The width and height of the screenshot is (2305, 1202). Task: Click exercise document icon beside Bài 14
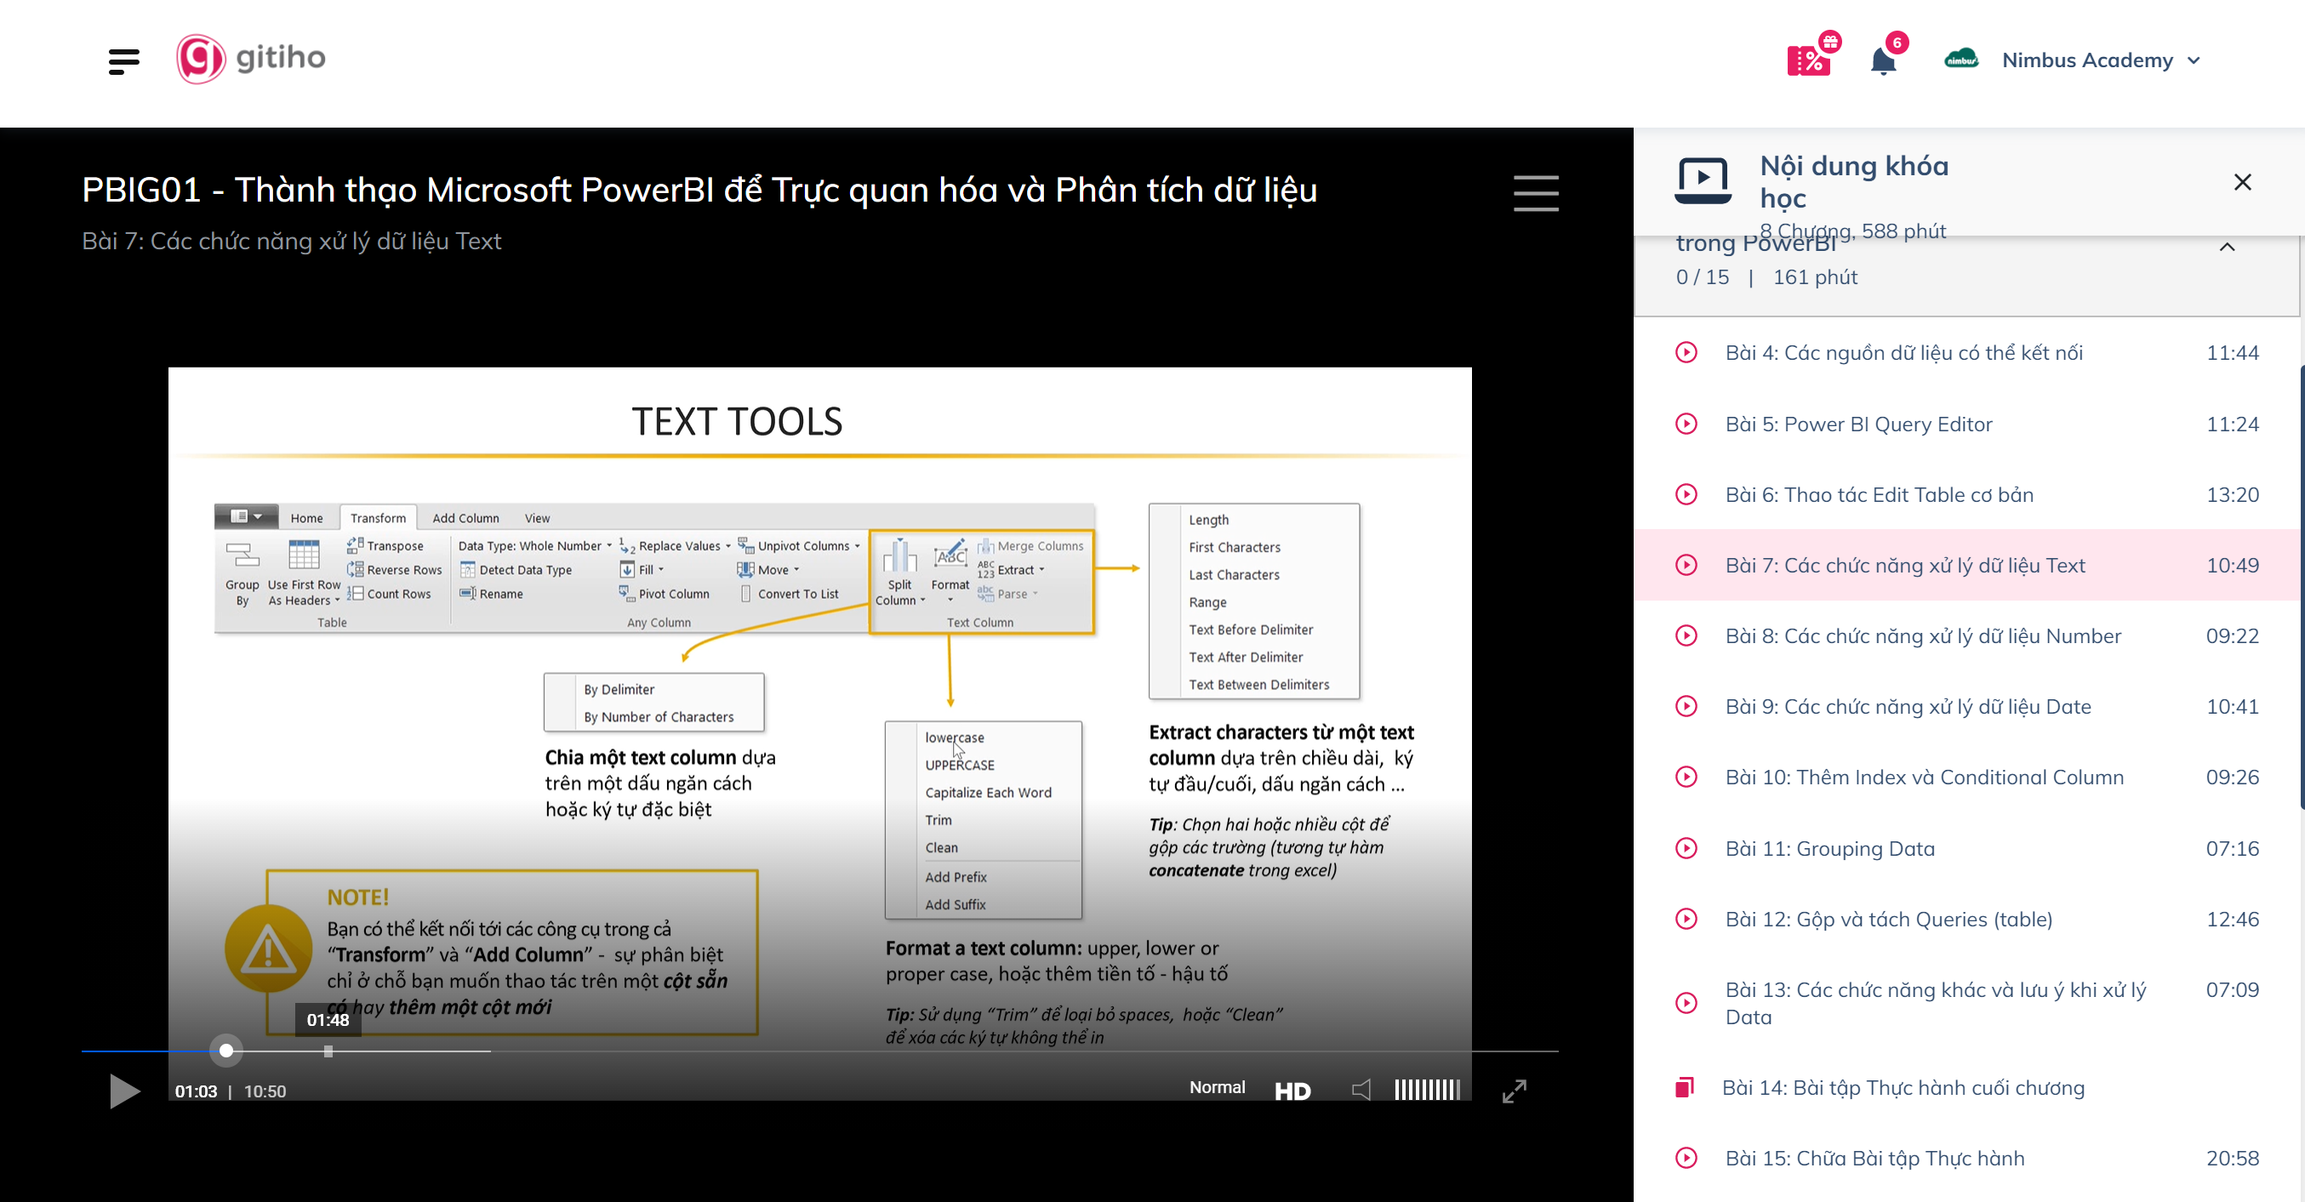[1685, 1087]
